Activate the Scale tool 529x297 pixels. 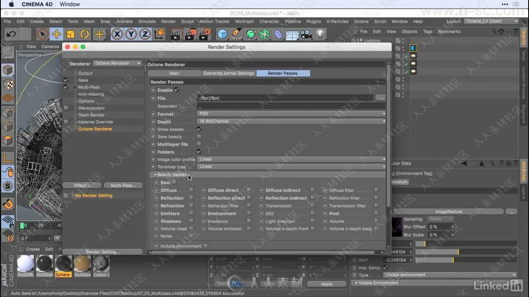pos(71,34)
